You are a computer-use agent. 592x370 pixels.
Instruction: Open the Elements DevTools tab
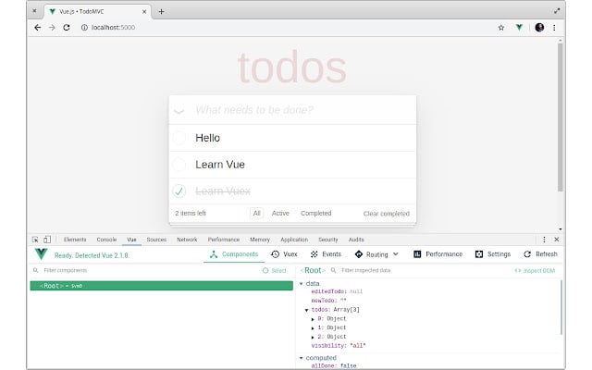click(x=75, y=240)
